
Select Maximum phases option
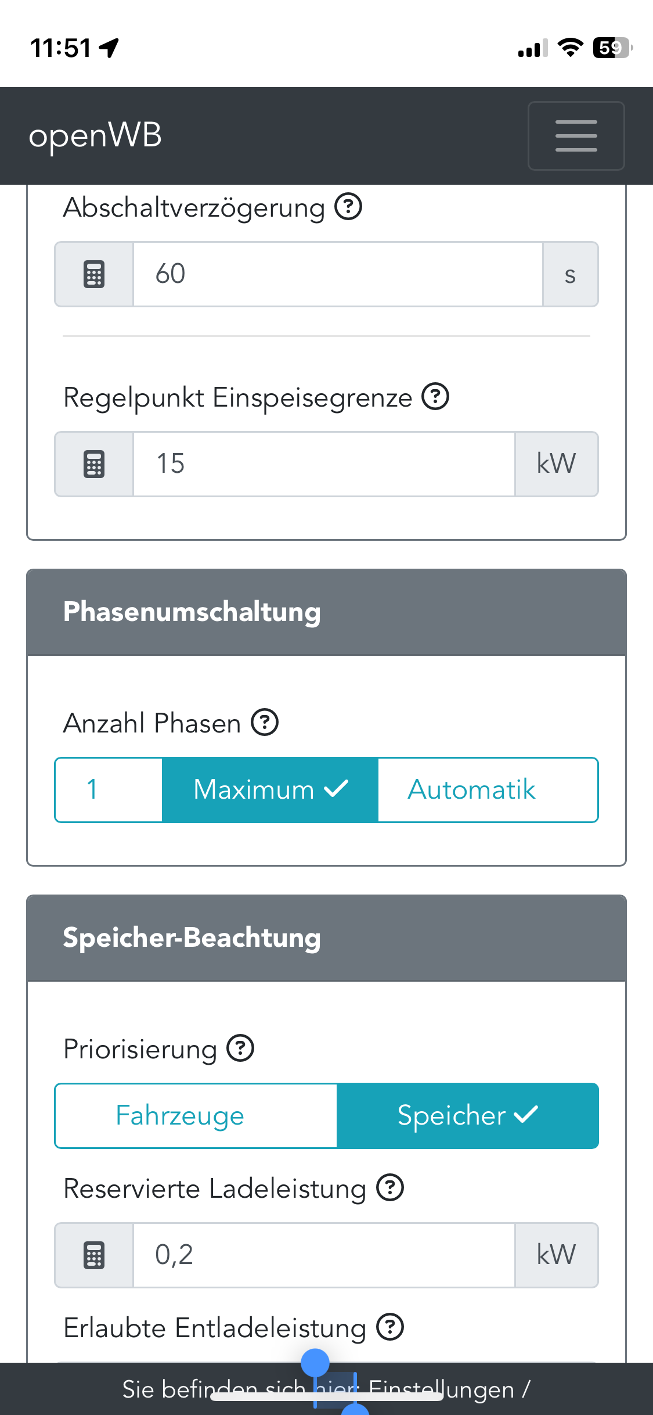coord(270,790)
